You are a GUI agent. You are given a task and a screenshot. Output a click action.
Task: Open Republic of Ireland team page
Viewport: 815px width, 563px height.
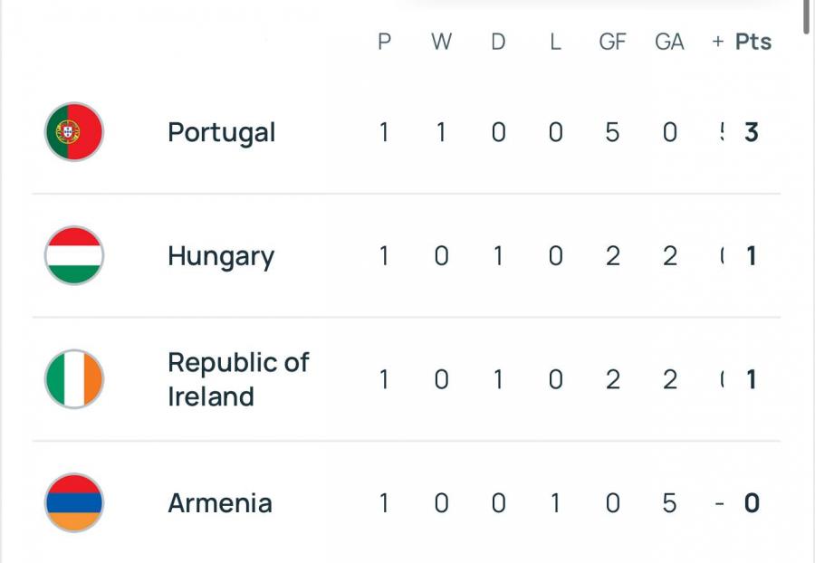pyautogui.click(x=238, y=379)
